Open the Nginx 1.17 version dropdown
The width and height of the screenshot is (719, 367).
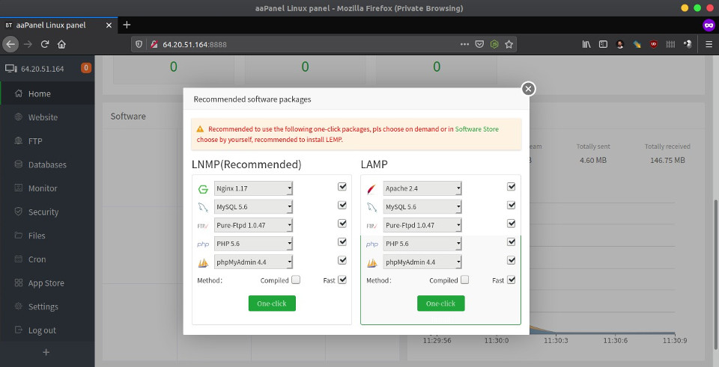point(253,188)
